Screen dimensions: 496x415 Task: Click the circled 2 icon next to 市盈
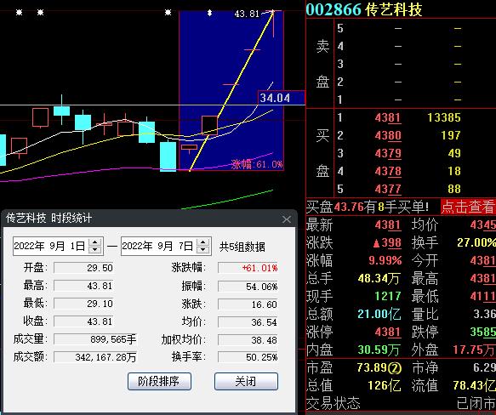[395, 368]
